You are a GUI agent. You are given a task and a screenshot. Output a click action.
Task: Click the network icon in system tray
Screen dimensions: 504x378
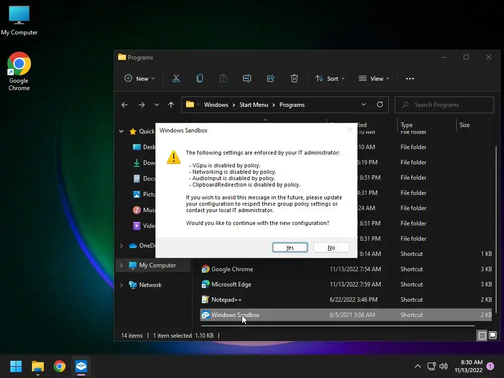431,366
